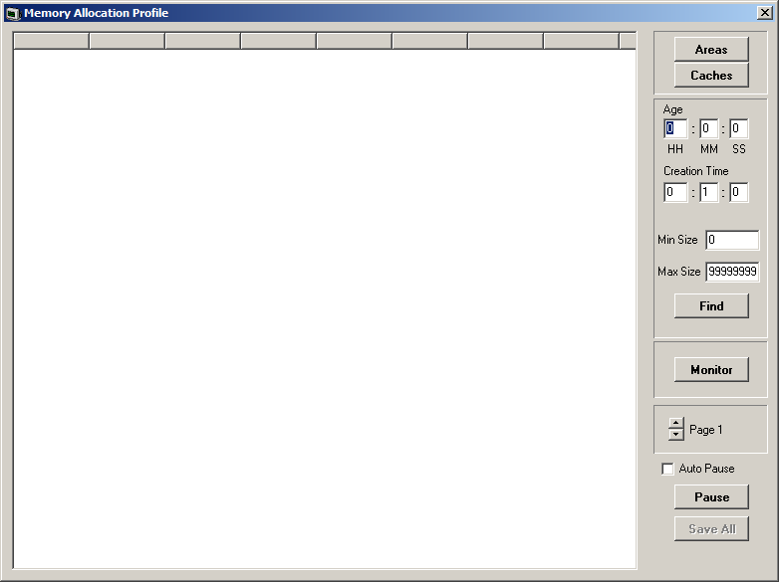Open the Caches view
This screenshot has width=779, height=582.
[711, 75]
